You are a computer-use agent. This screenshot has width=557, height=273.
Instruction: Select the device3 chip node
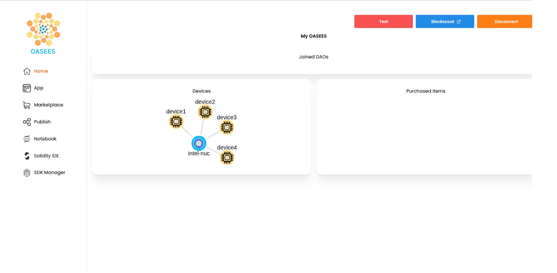(227, 127)
